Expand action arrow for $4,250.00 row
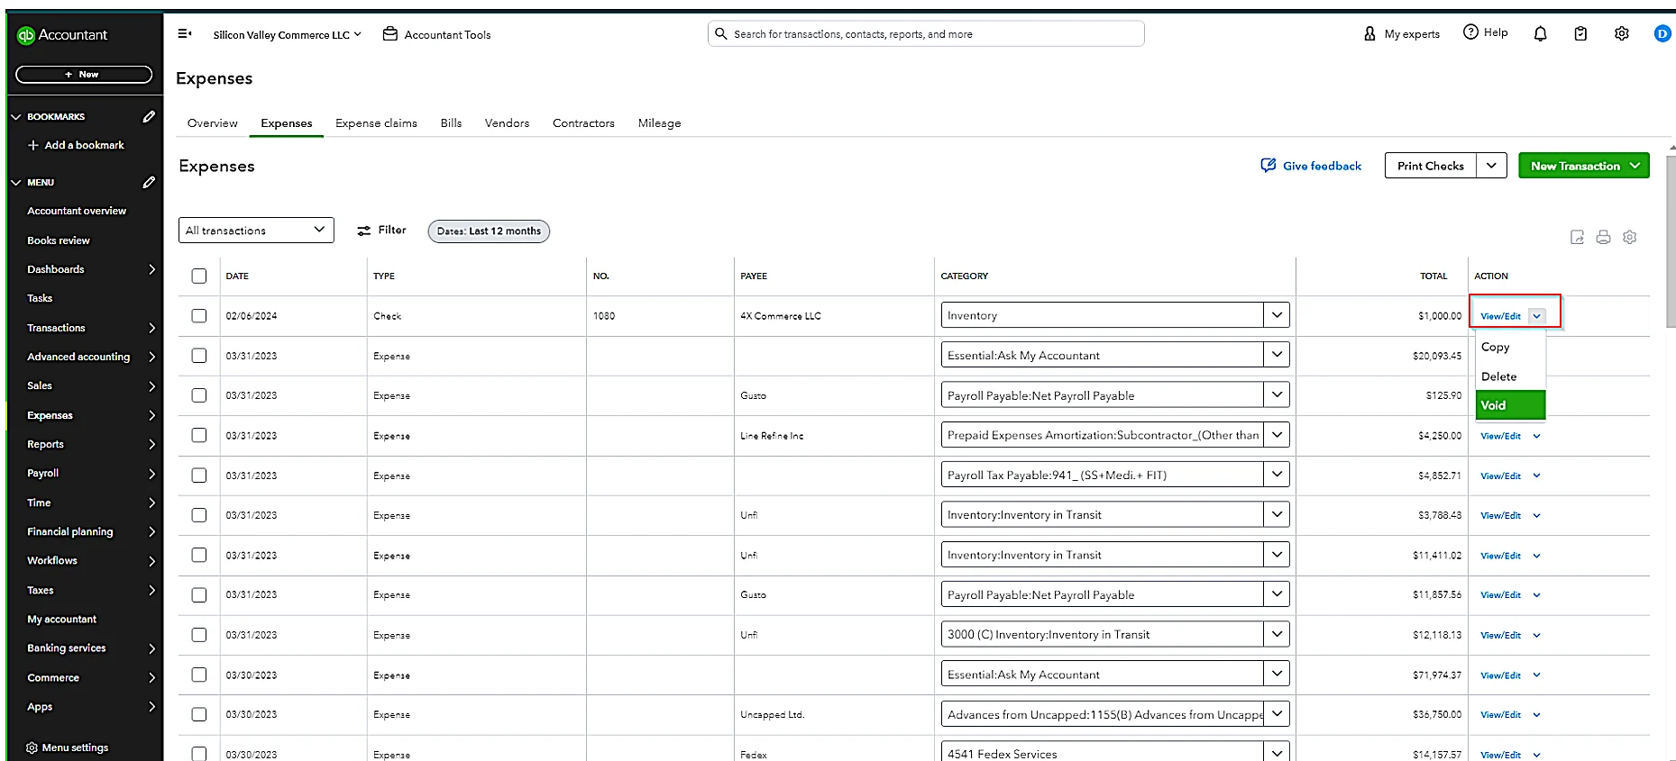 point(1536,436)
